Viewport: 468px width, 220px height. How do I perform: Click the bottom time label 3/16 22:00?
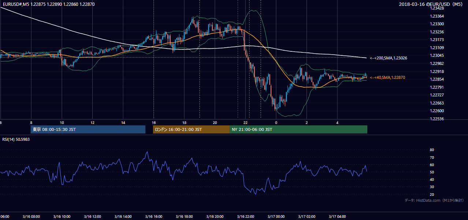pos(246,217)
